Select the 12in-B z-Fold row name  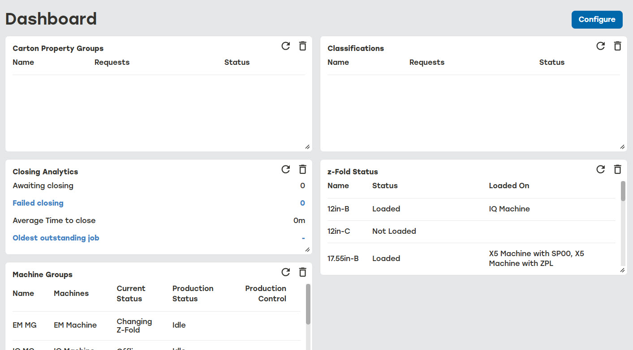[339, 209]
